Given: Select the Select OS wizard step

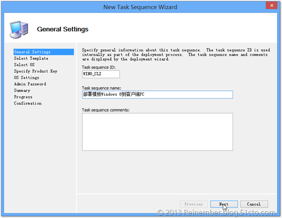Looking at the screenshot, I should click(24, 64).
